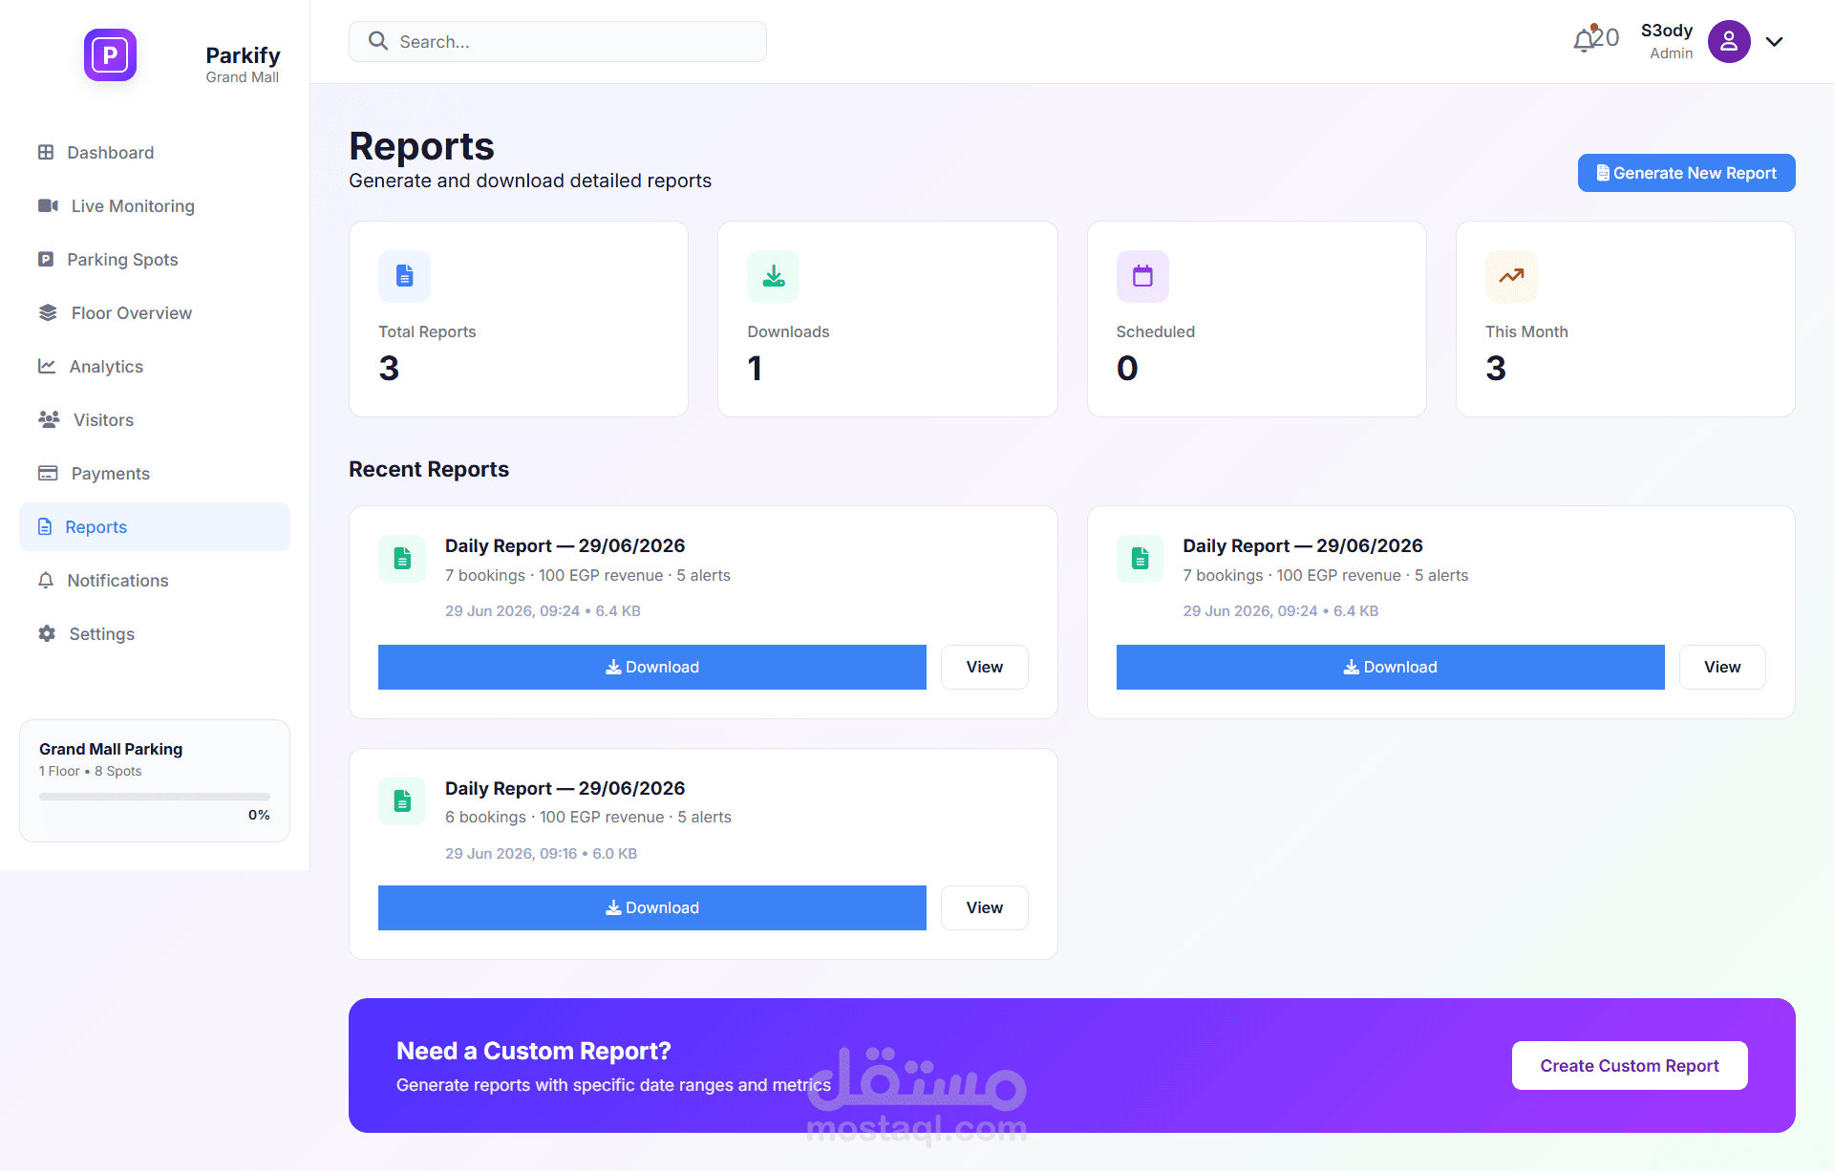
Task: Expand the user account dropdown chevron
Action: coord(1774,42)
